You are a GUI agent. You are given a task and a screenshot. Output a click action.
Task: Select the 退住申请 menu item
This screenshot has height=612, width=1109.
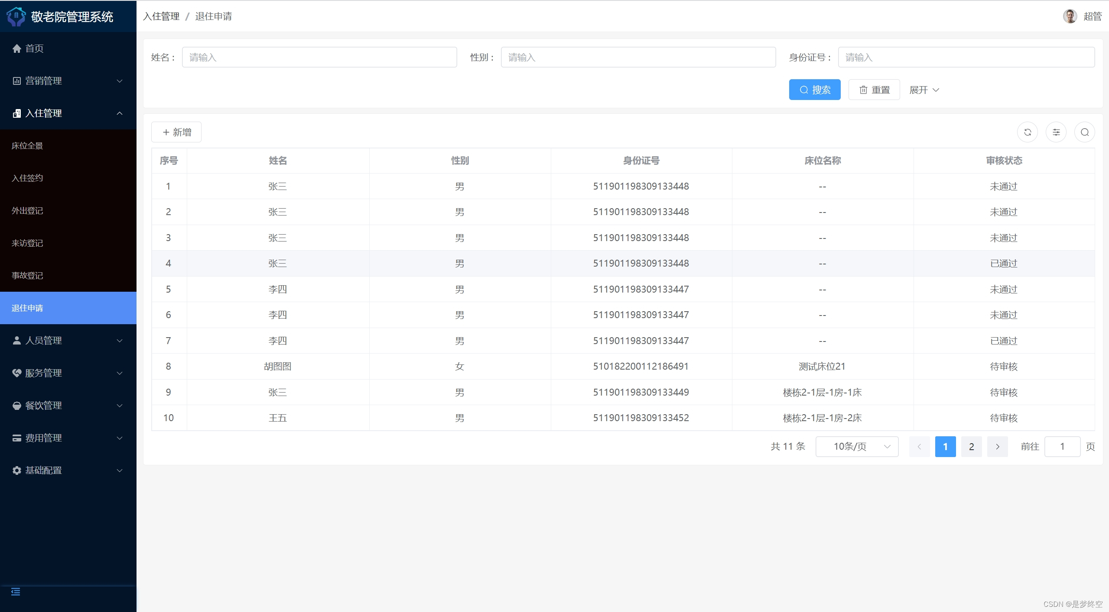(x=68, y=308)
